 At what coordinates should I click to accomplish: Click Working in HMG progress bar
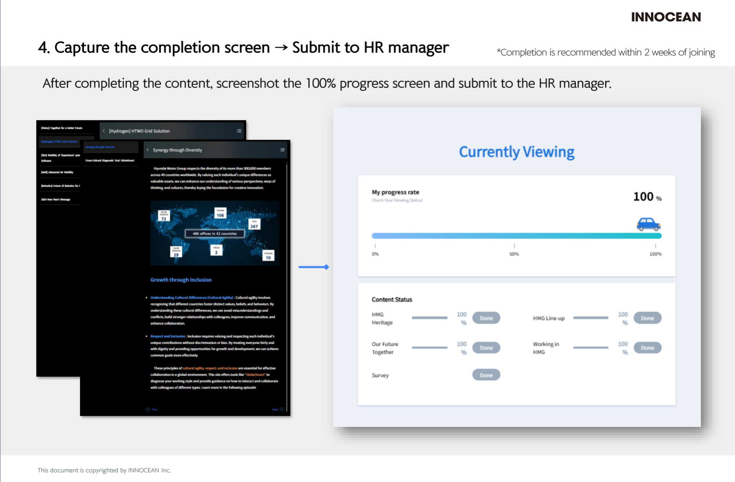pyautogui.click(x=591, y=348)
